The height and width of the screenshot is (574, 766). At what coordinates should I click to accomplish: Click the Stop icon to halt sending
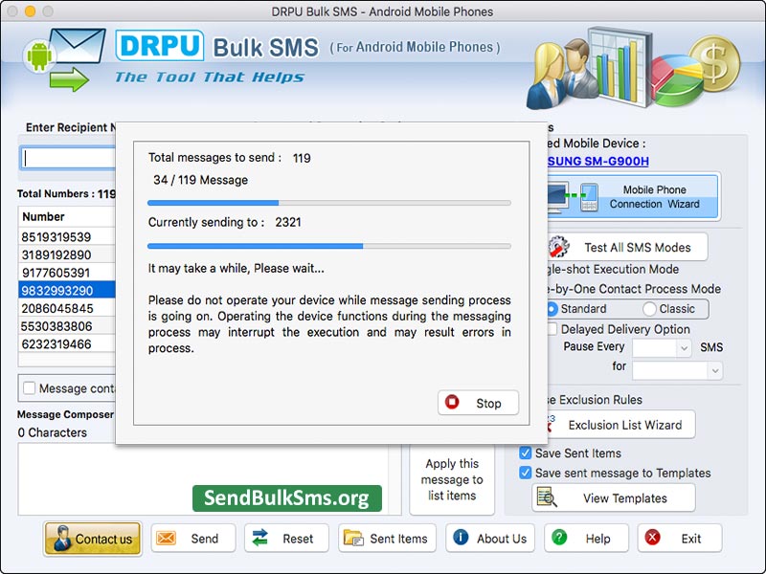click(x=450, y=403)
